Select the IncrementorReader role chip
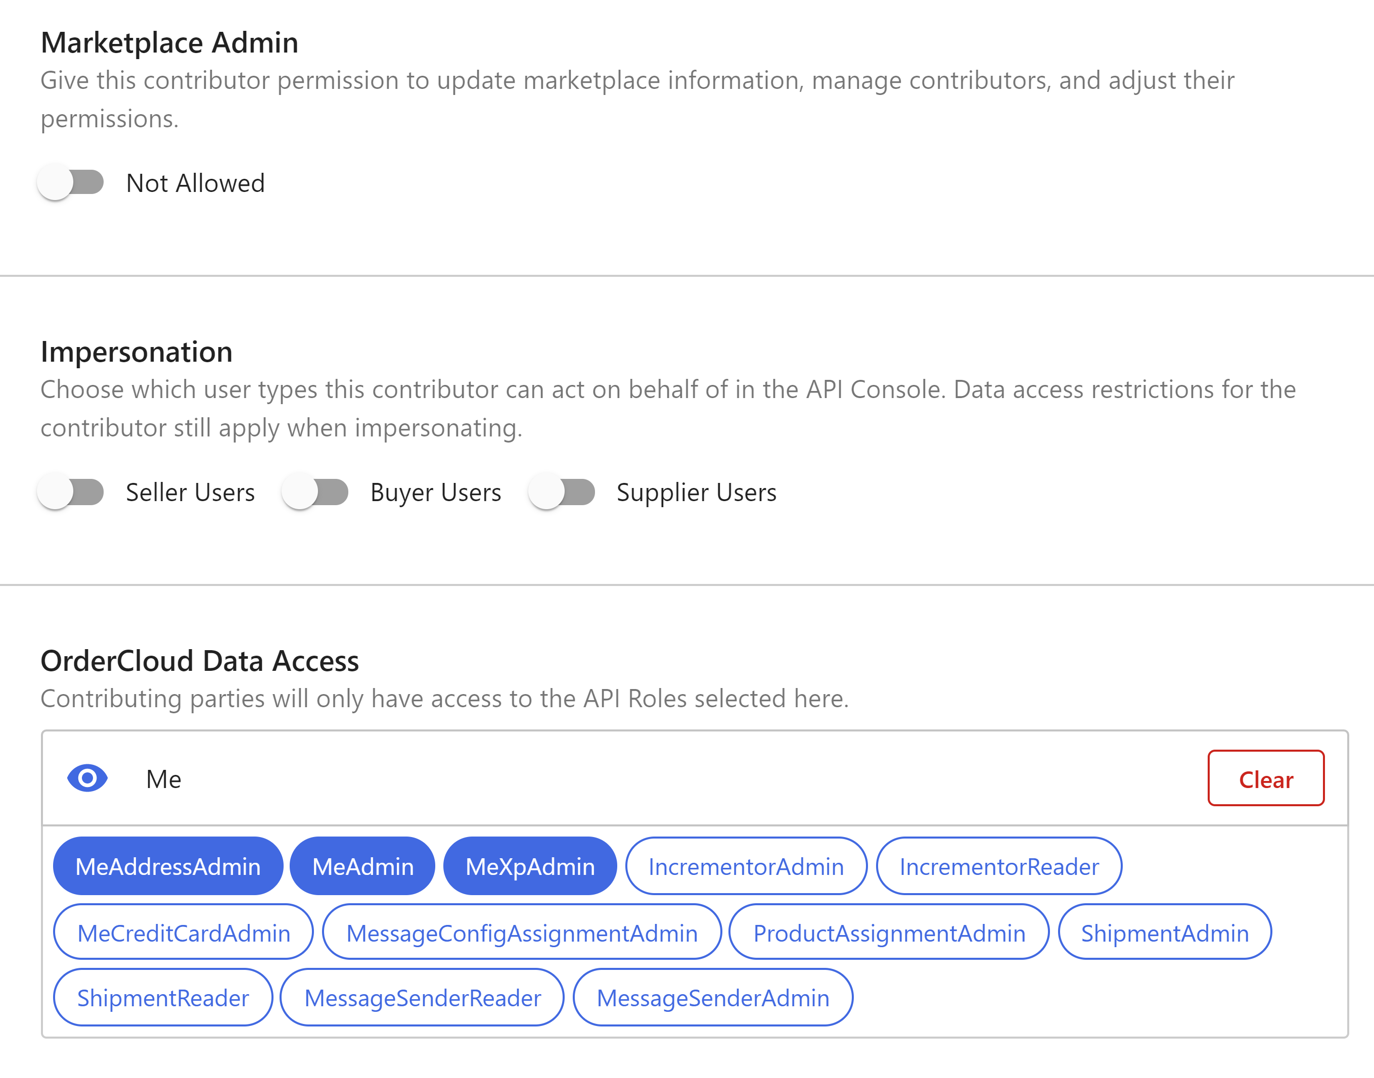The image size is (1374, 1078). coord(999,866)
